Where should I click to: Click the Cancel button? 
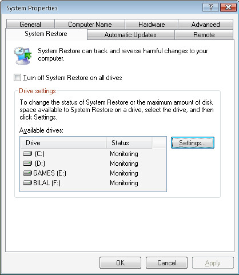pos(166,263)
